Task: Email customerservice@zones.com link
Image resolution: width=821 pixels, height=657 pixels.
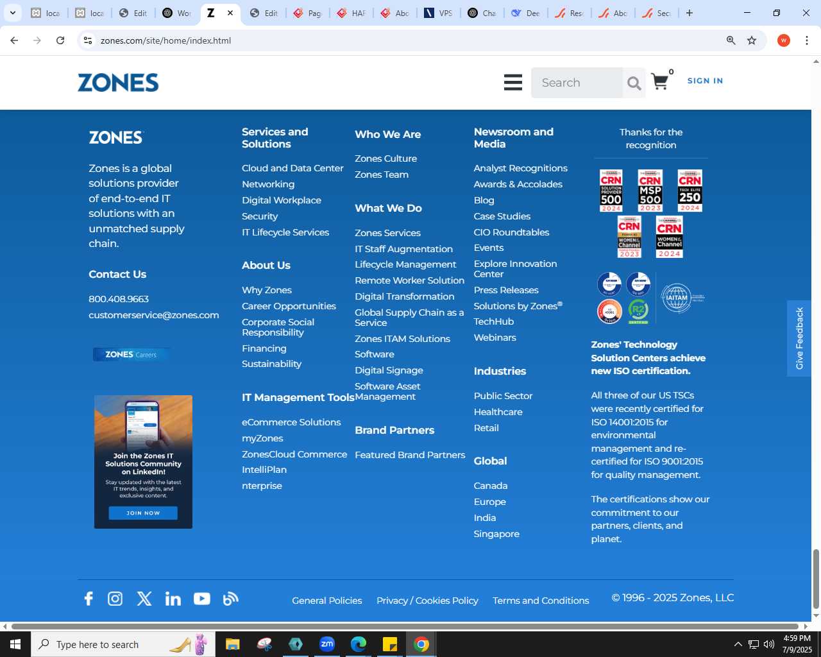Action: click(154, 315)
